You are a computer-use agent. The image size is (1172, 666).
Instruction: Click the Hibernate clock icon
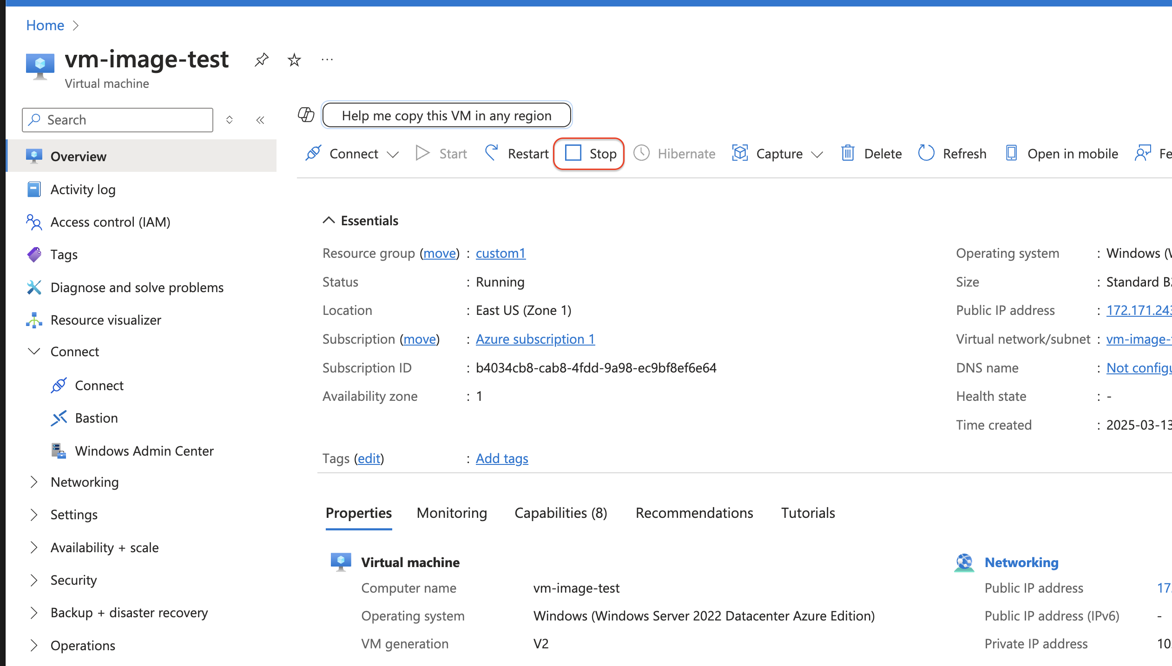tap(641, 153)
